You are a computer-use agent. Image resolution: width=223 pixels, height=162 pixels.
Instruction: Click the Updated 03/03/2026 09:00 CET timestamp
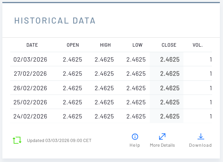59,140
